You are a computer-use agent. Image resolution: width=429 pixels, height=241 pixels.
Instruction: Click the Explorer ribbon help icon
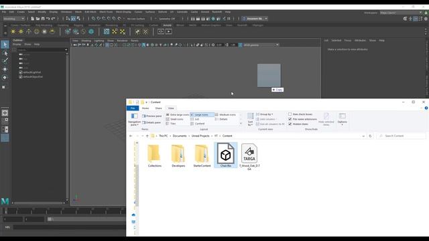[x=426, y=108]
